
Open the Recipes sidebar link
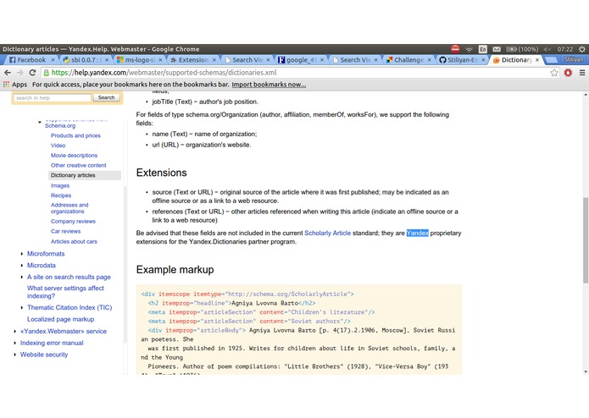tap(61, 195)
